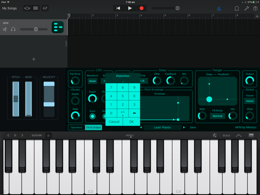Confirm Distortion value with OK
This screenshot has width=260, height=195.
tap(131, 122)
